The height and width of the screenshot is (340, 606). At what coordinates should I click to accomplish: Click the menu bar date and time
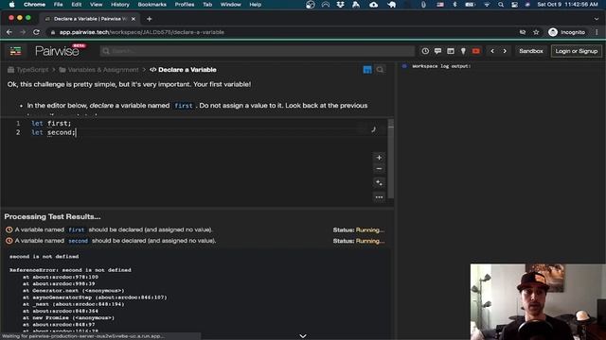(567, 4)
